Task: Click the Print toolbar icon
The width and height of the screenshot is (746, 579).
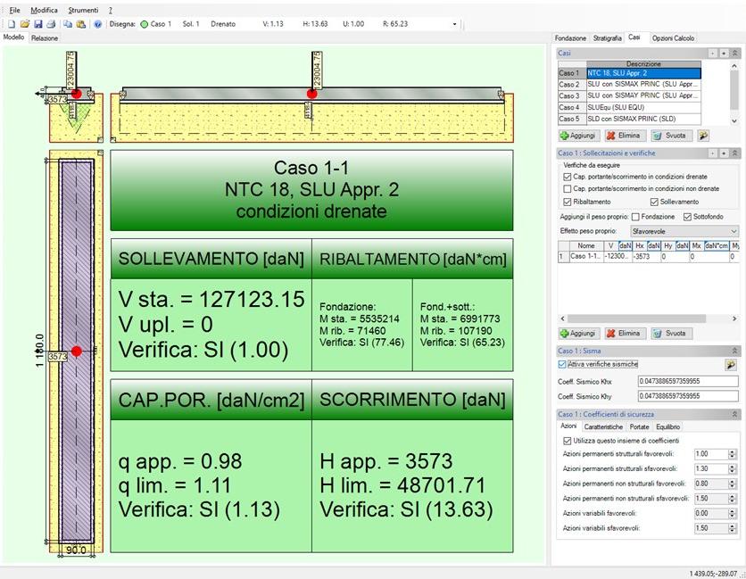Action: 51,24
